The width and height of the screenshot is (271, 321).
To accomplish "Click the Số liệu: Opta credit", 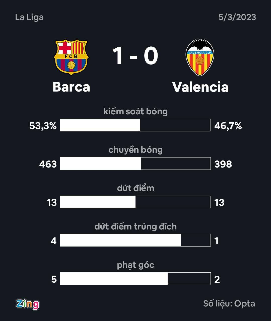I will 229,304.
